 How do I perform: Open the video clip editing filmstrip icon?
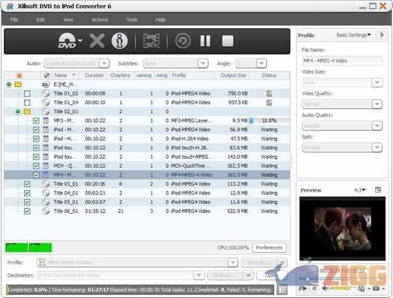coord(151,41)
